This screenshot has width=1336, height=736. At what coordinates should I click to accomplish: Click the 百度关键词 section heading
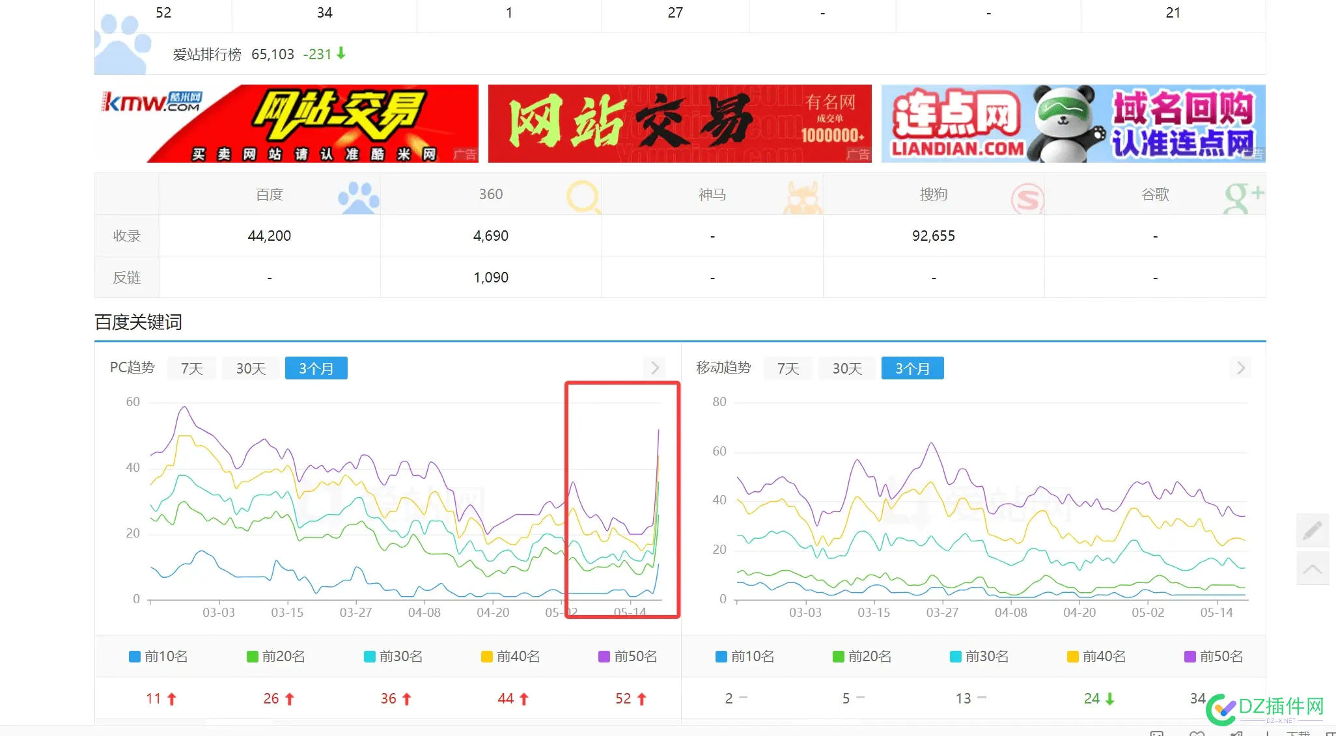(x=138, y=322)
